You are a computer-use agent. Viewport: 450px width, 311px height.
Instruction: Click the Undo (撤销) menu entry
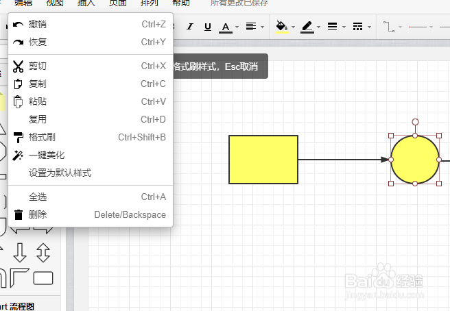(x=91, y=25)
